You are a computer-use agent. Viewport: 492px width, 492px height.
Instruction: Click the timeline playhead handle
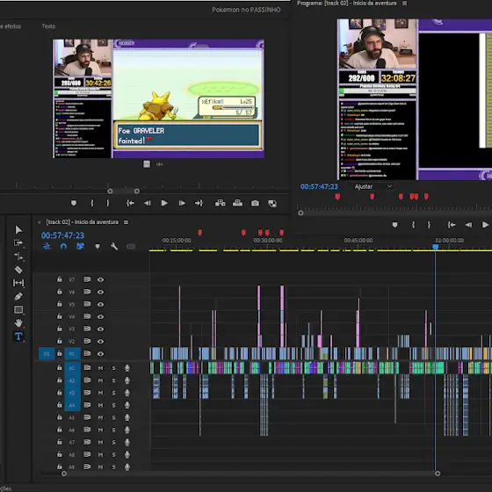436,247
